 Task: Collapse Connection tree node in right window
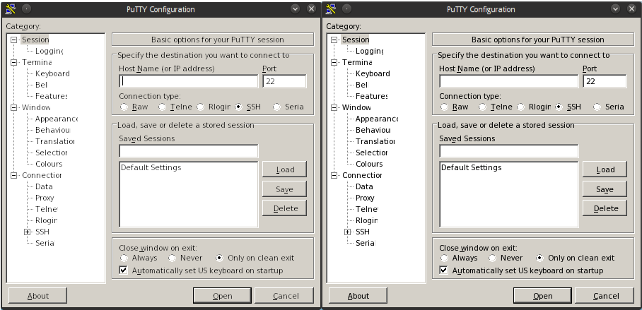click(x=334, y=175)
